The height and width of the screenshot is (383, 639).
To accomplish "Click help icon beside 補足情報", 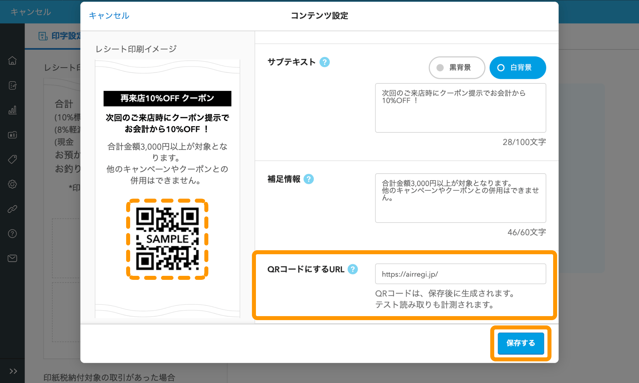I will coord(309,179).
